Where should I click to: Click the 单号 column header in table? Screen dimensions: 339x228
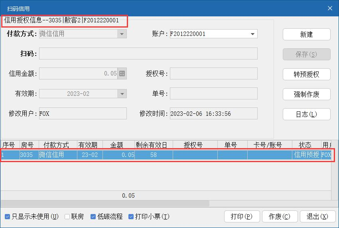(x=233, y=145)
